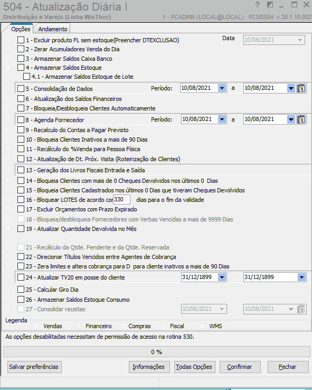Viewport: 312px width, 390px height.
Task: Click the PCSIS504 version text in header
Action: pos(280,17)
